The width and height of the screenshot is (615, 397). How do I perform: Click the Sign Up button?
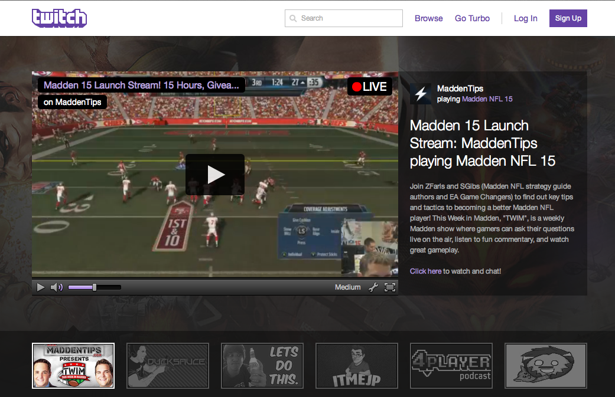[568, 18]
